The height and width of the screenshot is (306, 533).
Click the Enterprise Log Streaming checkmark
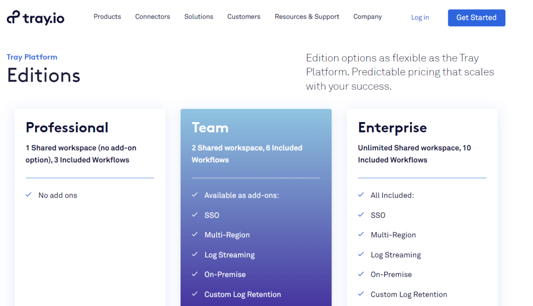(x=361, y=255)
